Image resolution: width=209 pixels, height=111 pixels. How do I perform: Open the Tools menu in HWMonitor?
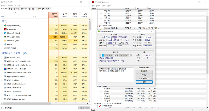(103, 5)
